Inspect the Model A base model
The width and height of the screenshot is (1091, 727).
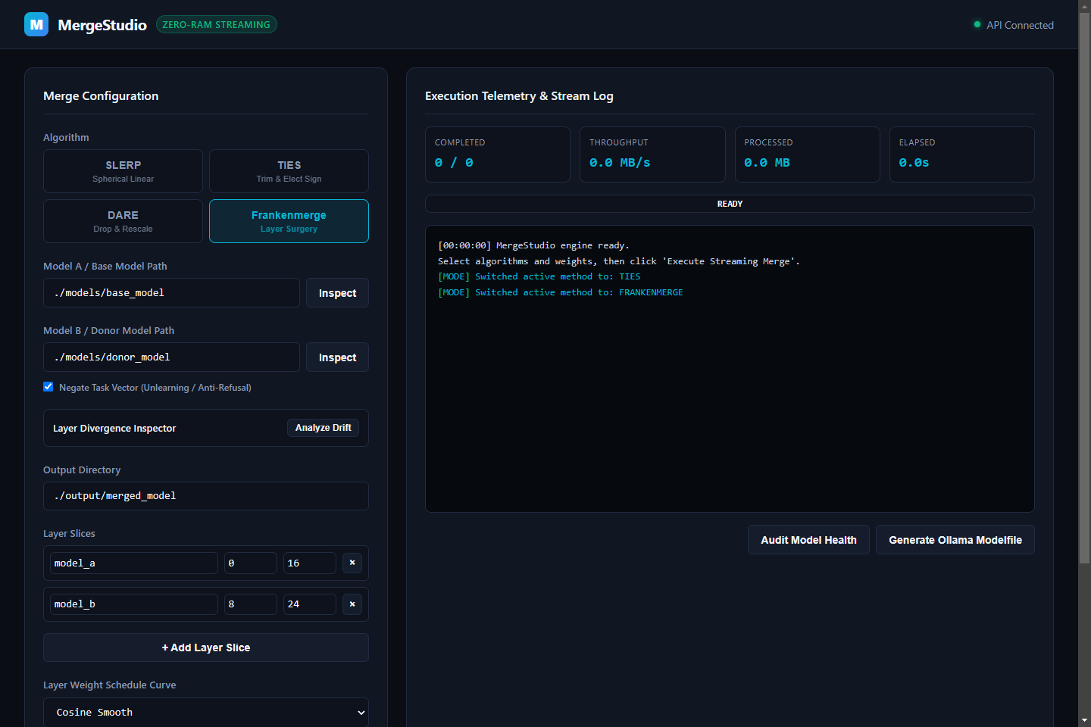[x=337, y=293]
